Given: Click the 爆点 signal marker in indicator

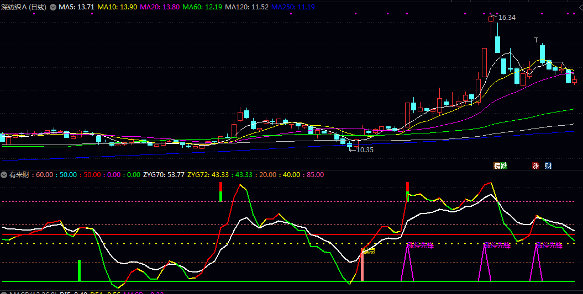Looking at the screenshot, I should [368, 251].
